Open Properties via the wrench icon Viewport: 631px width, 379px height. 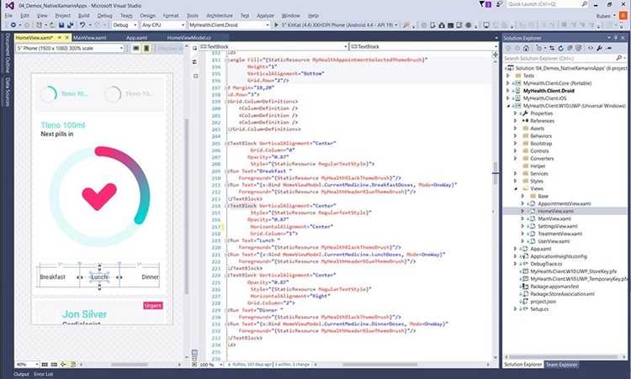599,48
